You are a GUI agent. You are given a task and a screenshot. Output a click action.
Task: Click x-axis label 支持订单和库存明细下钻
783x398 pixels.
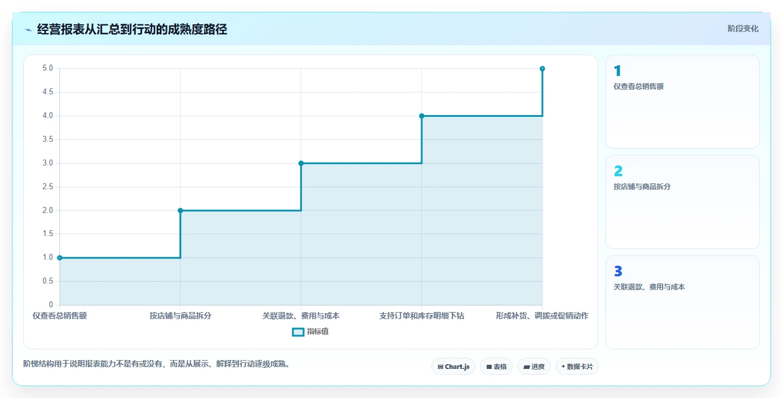click(422, 316)
